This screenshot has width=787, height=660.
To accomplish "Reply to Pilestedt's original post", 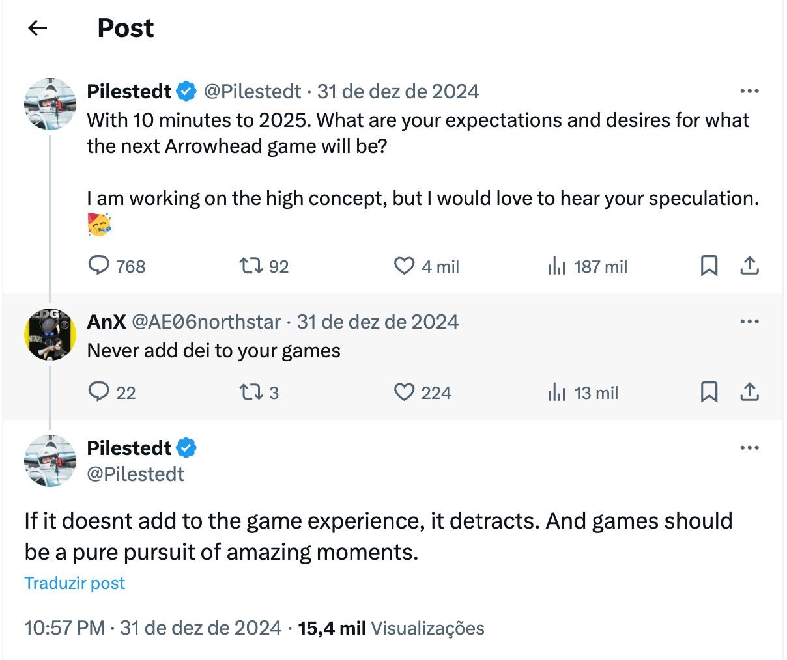I will click(x=98, y=266).
